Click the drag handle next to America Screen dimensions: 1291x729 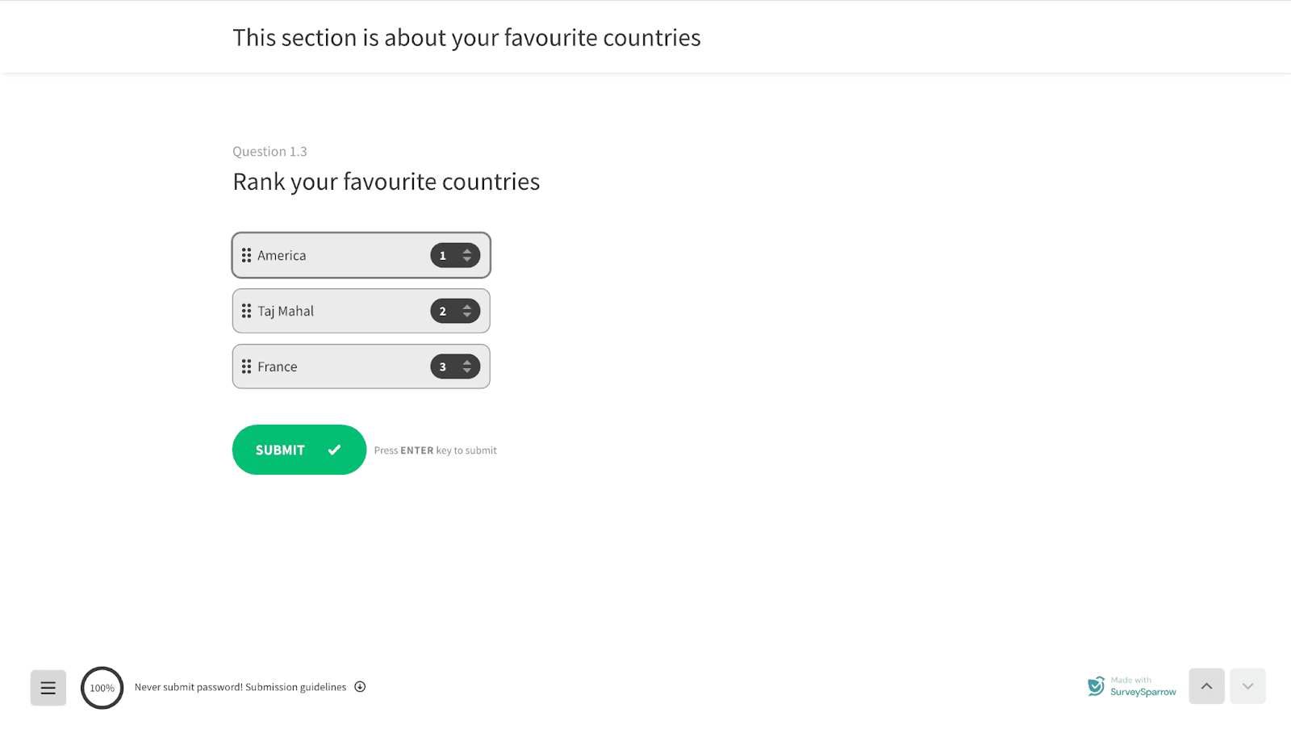pos(246,255)
